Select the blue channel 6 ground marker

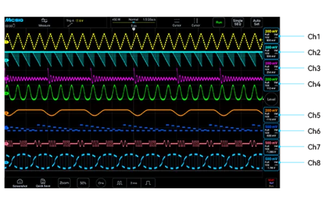coord(6,128)
